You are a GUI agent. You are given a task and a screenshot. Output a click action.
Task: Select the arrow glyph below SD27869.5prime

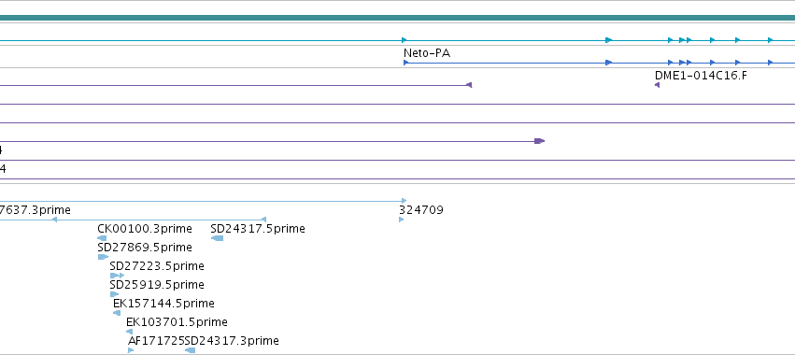click(103, 257)
